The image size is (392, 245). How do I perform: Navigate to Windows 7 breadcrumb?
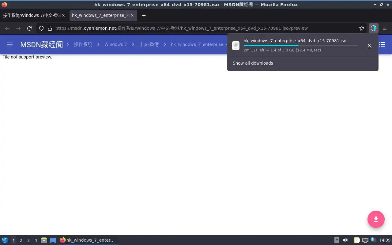115,44
